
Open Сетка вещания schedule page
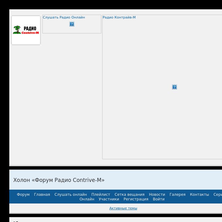pos(129,194)
